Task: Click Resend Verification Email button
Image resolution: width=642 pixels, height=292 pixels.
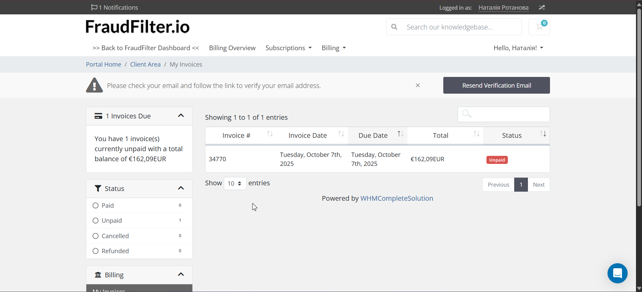Action: (x=496, y=85)
